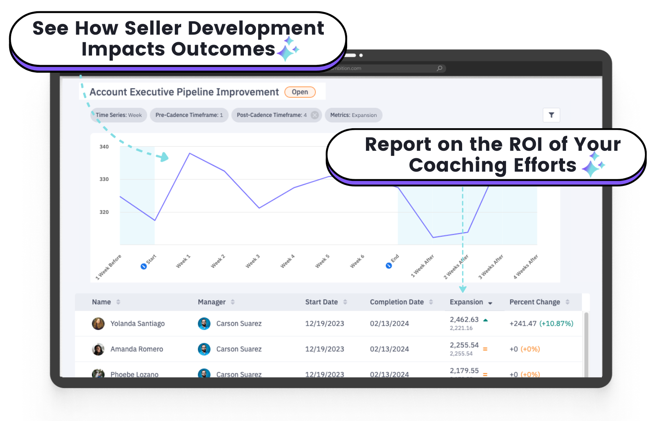Remove the Post-Cadence Timeframe filter chip
650x421 pixels.
click(315, 115)
